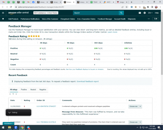Open the hamburger navigation menu
Screen dimensions: 163x130
click(3, 13)
